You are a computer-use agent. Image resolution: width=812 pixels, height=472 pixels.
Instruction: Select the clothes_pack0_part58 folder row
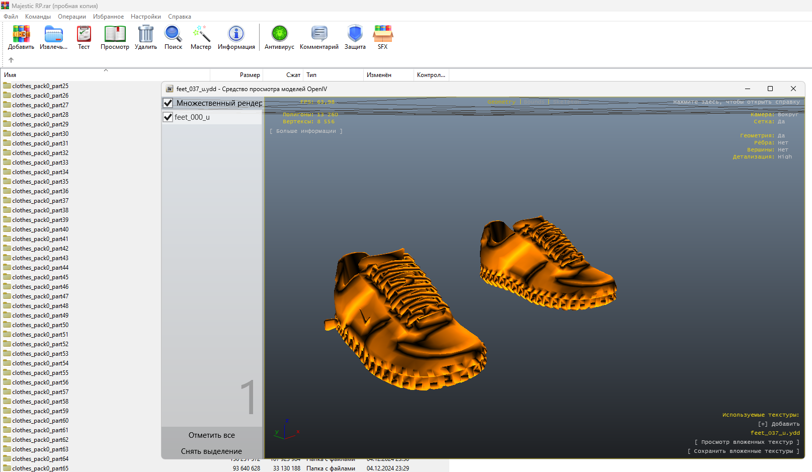coord(40,401)
